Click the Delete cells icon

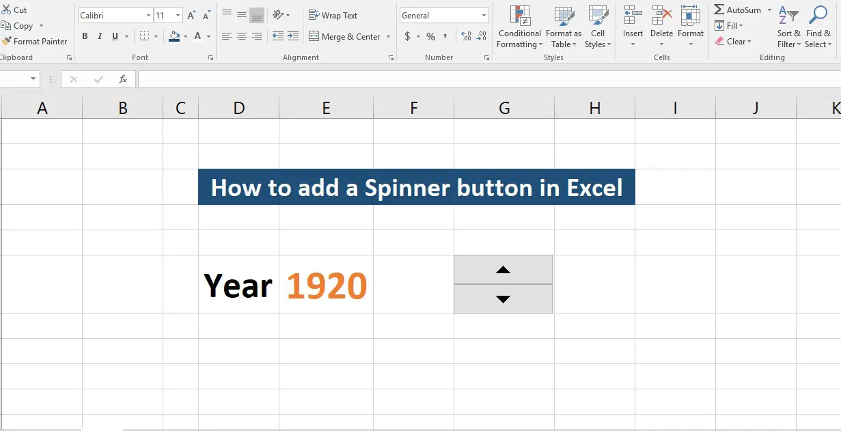tap(661, 15)
